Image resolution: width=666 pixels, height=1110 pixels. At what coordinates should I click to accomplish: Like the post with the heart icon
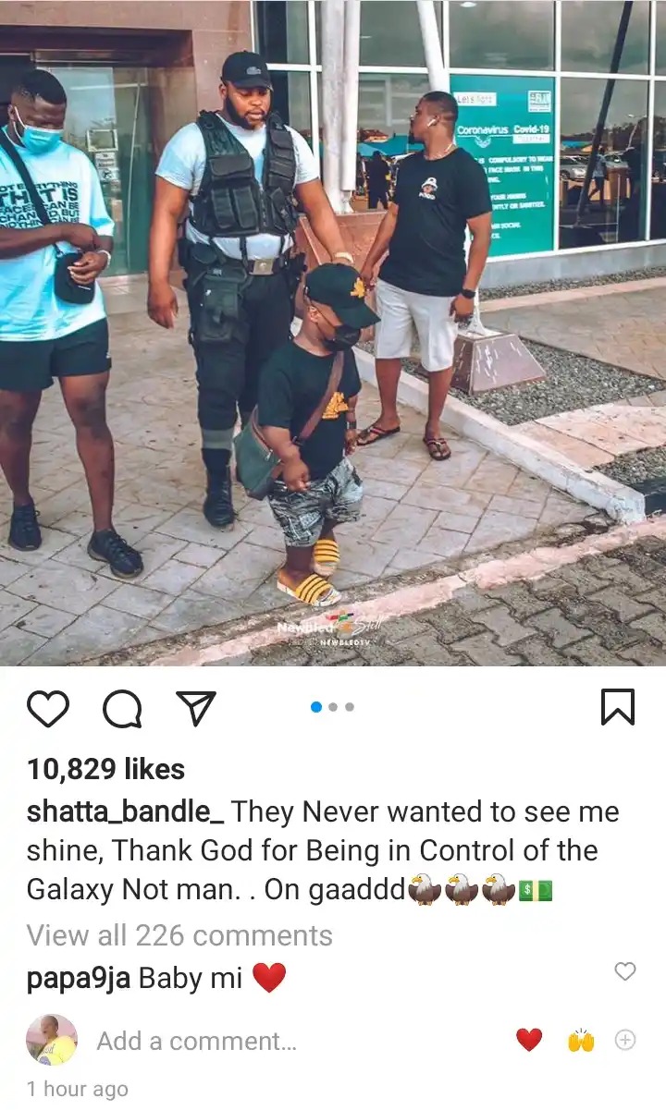[x=47, y=709]
